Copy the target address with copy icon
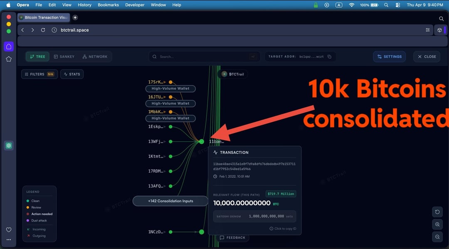The image size is (449, 249). pos(329,57)
